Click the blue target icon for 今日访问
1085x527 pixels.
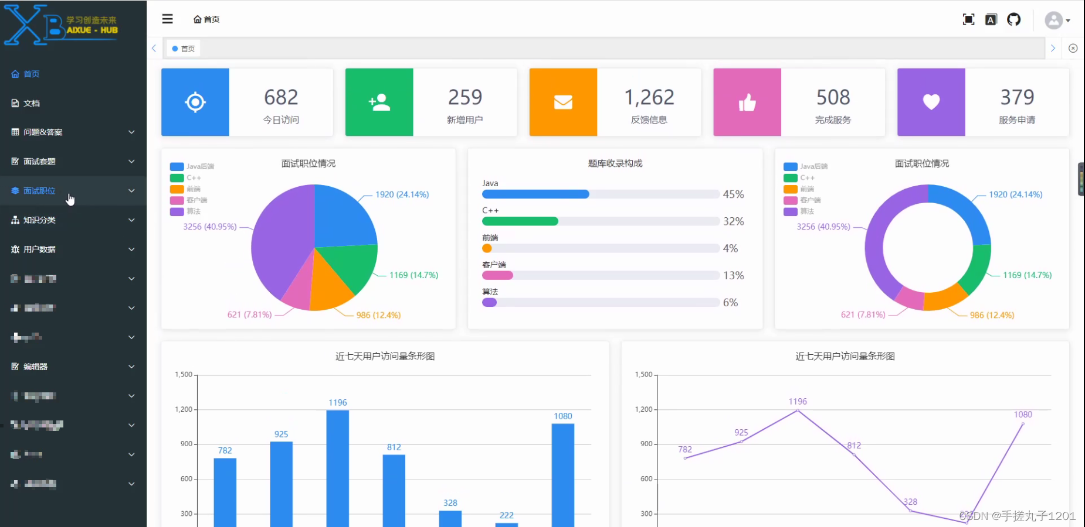195,102
